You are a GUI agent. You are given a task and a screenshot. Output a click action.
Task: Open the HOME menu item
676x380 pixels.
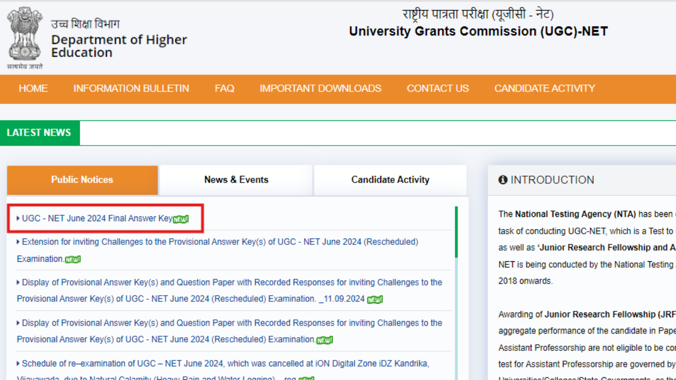pyautogui.click(x=33, y=89)
